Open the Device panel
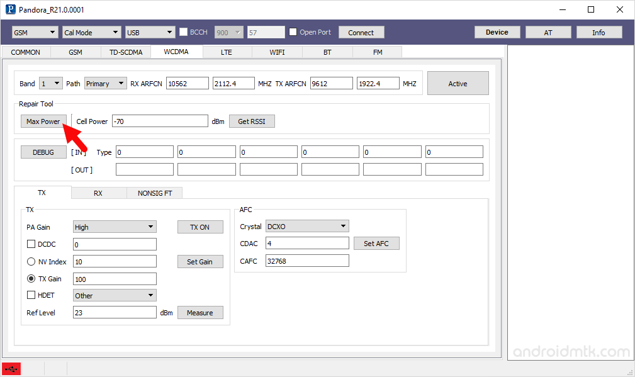The width and height of the screenshot is (635, 377). (x=497, y=31)
